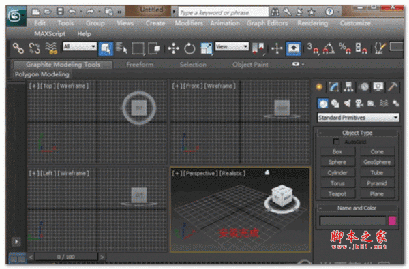The width and height of the screenshot is (409, 269).
Task: Select the Lights category icon
Action: tap(347, 104)
